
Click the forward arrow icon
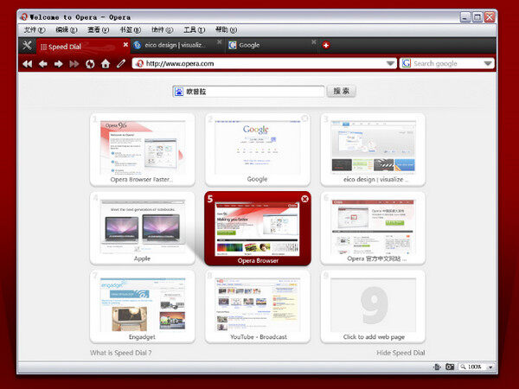tap(59, 64)
